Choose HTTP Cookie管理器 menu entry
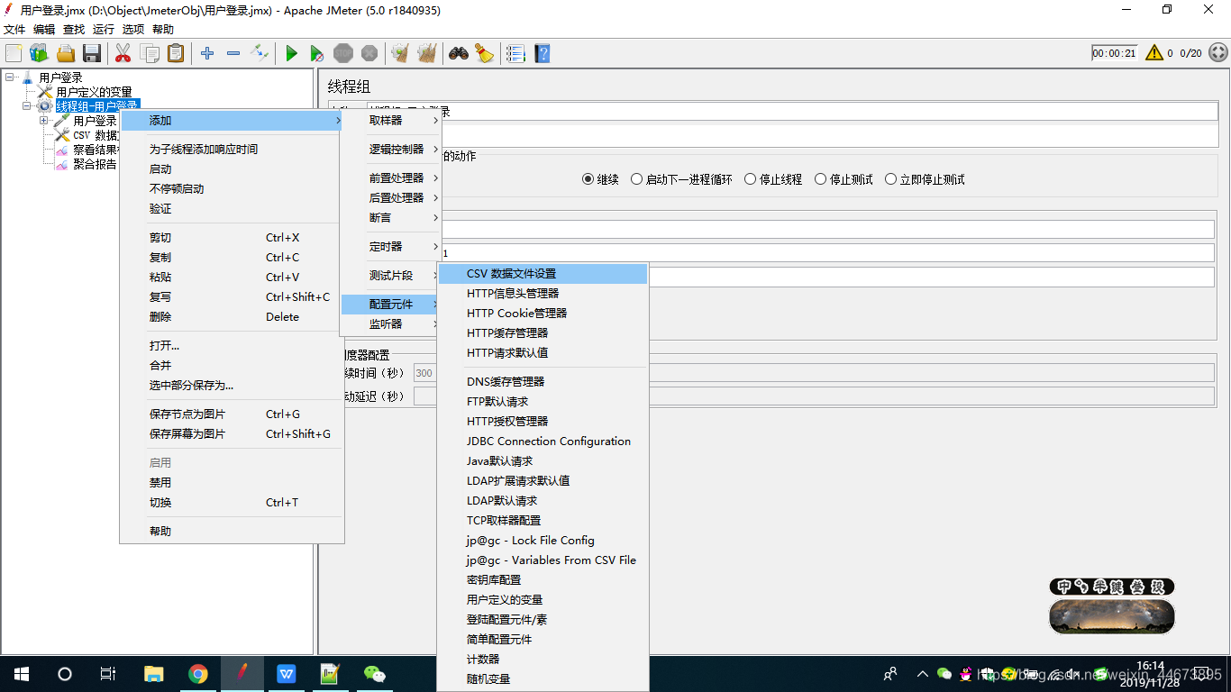The height and width of the screenshot is (692, 1231). [x=543, y=313]
